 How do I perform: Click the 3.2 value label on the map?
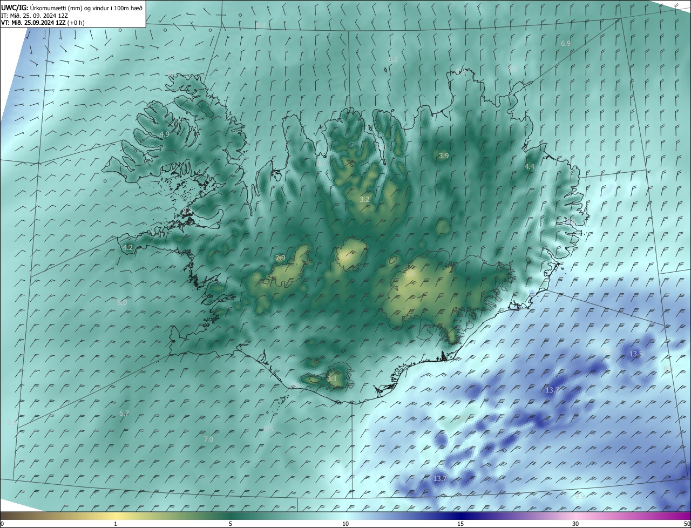pos(364,200)
